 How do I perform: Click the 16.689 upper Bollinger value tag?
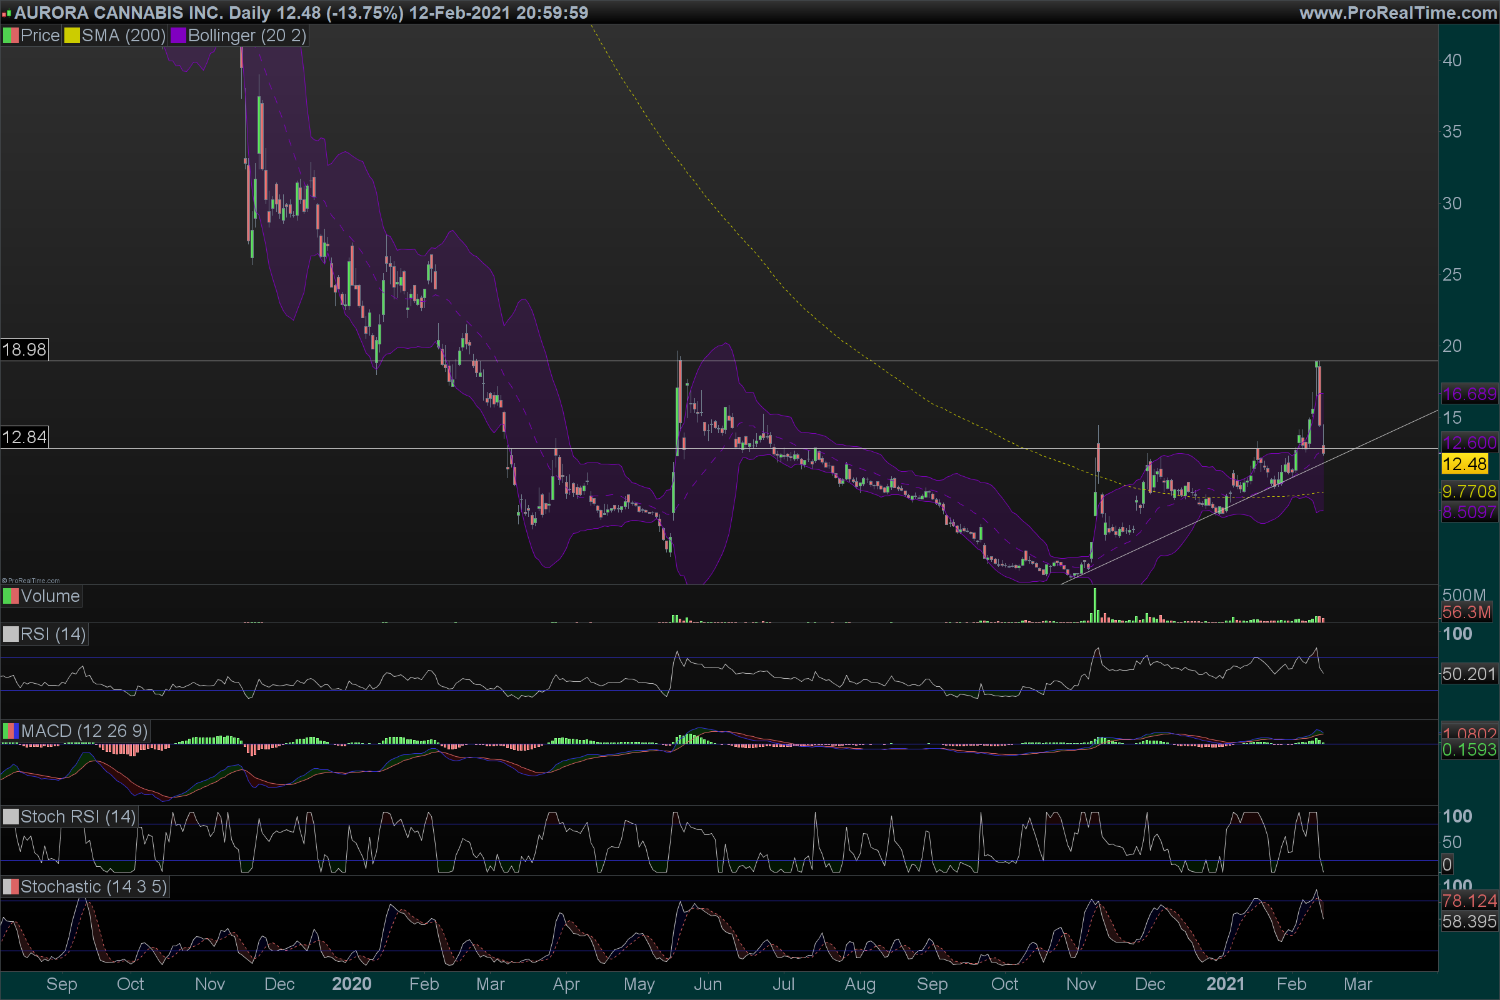point(1469,394)
